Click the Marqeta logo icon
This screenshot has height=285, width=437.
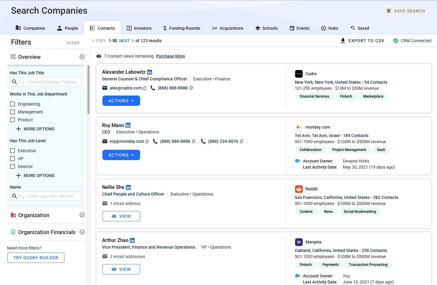[x=299, y=242]
